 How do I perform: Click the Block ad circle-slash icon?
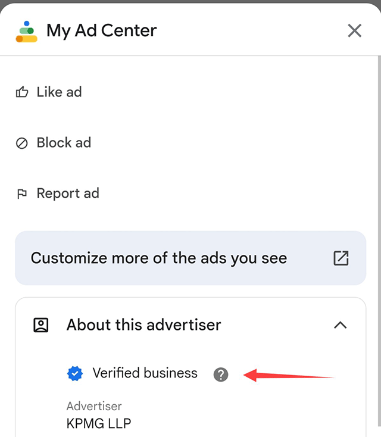coord(22,143)
